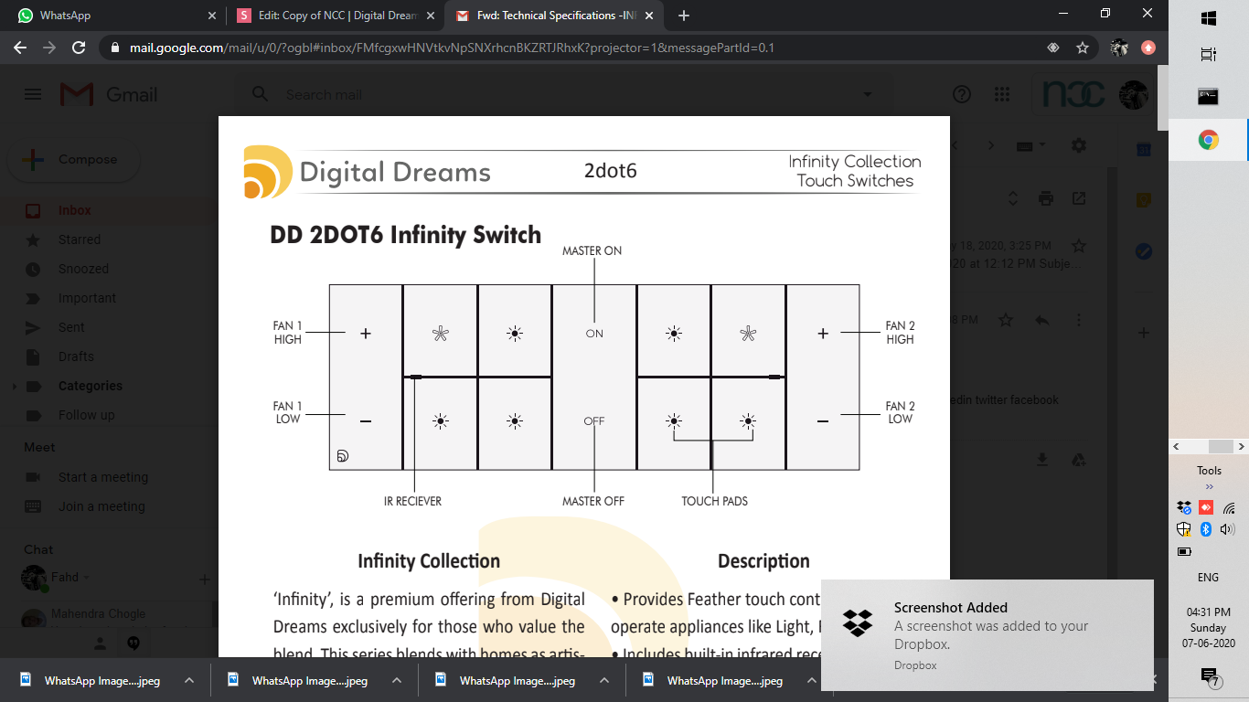Screen dimensions: 1249x702
Task: Open Task View on the taskbar
Action: [1209, 55]
